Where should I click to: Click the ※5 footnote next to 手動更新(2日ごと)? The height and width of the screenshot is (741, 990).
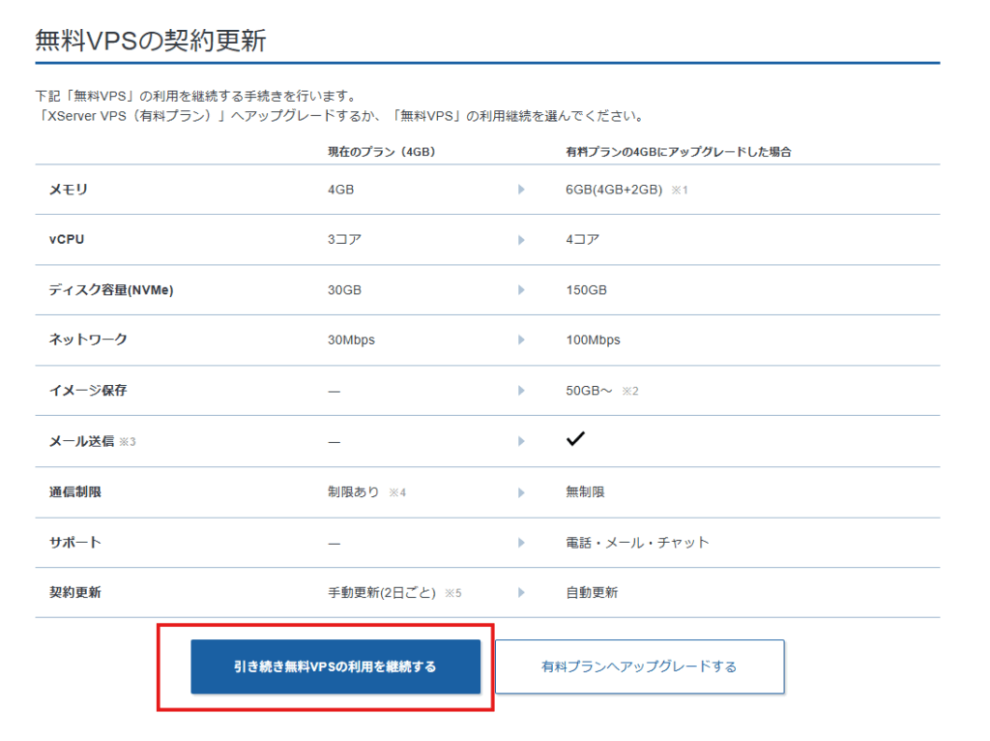coord(452,593)
